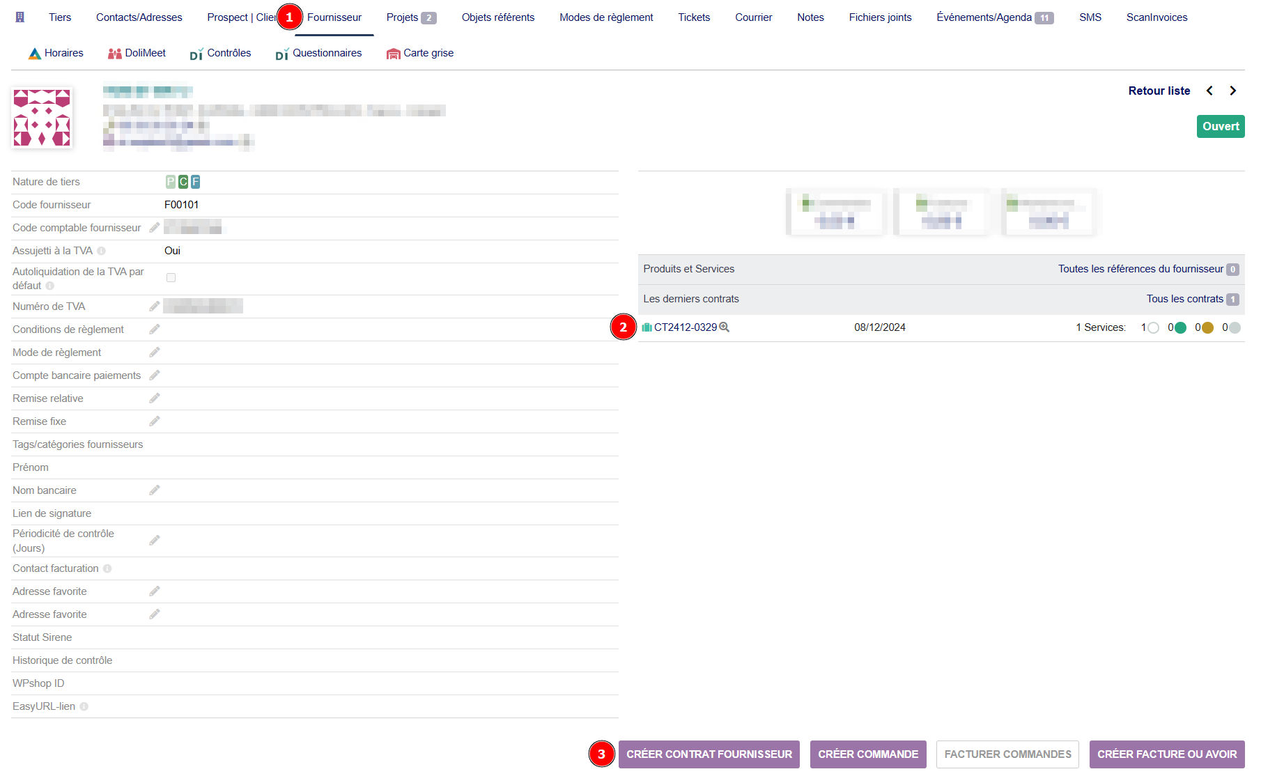Open the Contacts/Adresses tab
This screenshot has width=1261, height=783.
click(139, 17)
